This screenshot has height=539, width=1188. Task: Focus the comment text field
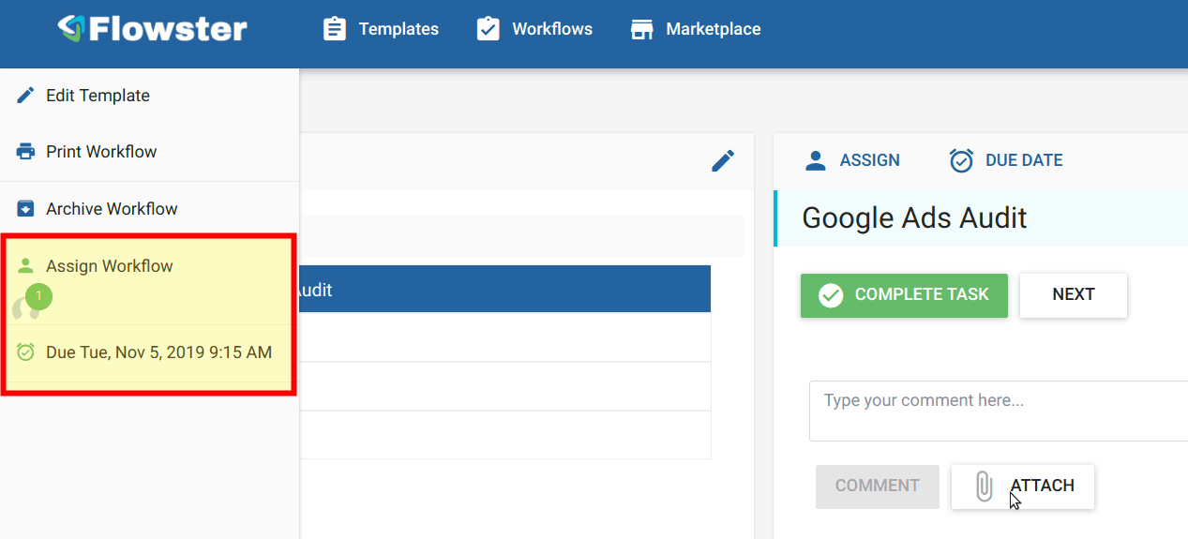999,411
